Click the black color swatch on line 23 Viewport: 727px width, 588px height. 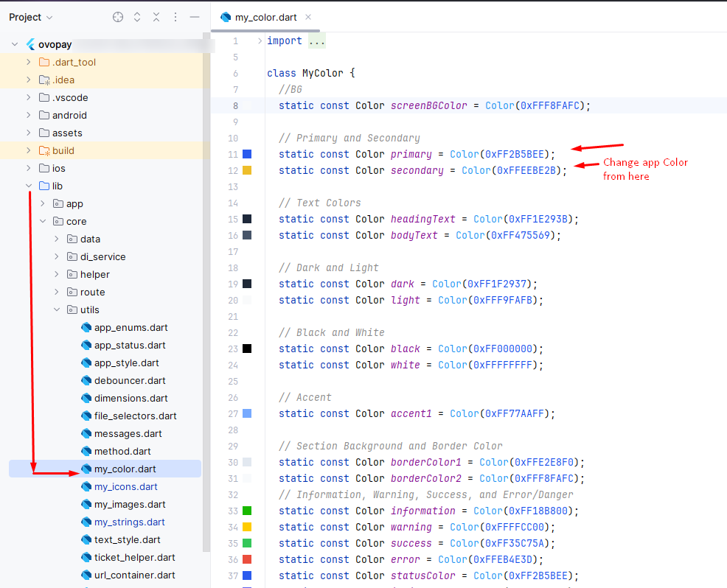247,349
